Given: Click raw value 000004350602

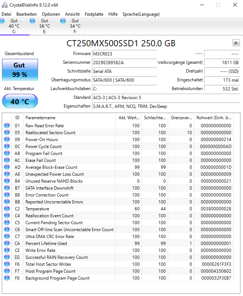Looking at the screenshot, I should 216,271.
